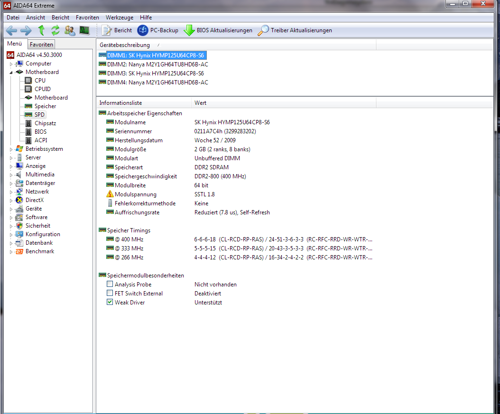The width and height of the screenshot is (500, 414).
Task: Toggle the FET Switch External checkbox
Action: coord(110,293)
